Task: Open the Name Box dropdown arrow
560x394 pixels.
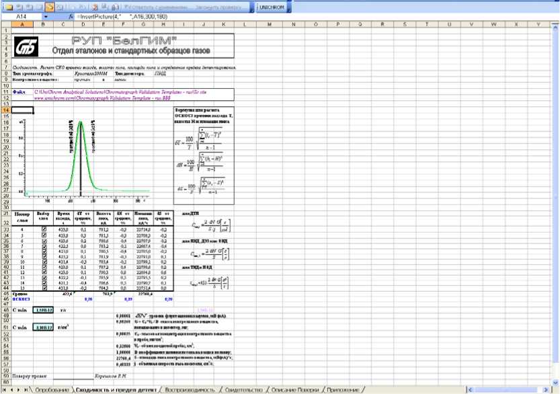Action: tap(46, 17)
